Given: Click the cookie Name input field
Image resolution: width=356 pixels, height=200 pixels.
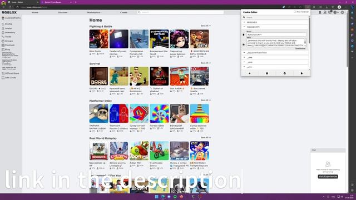Looking at the screenshot, I should (x=276, y=34).
